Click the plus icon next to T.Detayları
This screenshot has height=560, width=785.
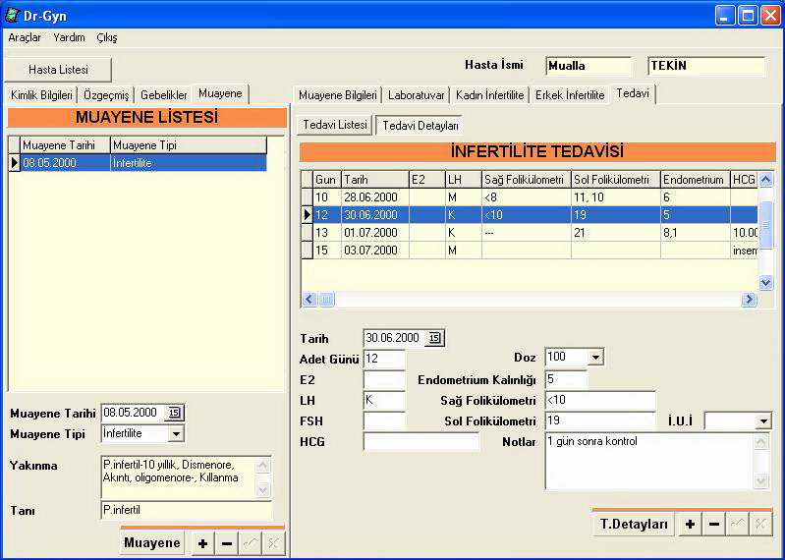[x=690, y=525]
